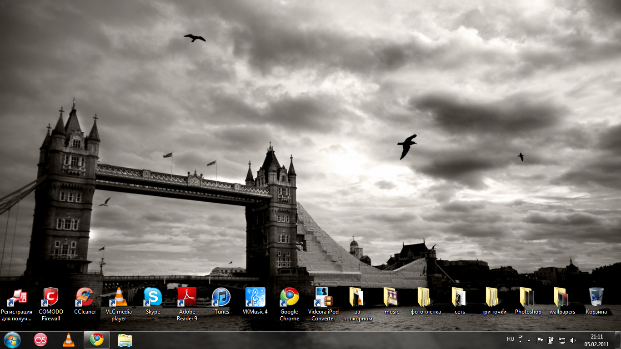Select the Корзина recycle bin
Viewport: 621px width, 349px height.
(x=596, y=301)
